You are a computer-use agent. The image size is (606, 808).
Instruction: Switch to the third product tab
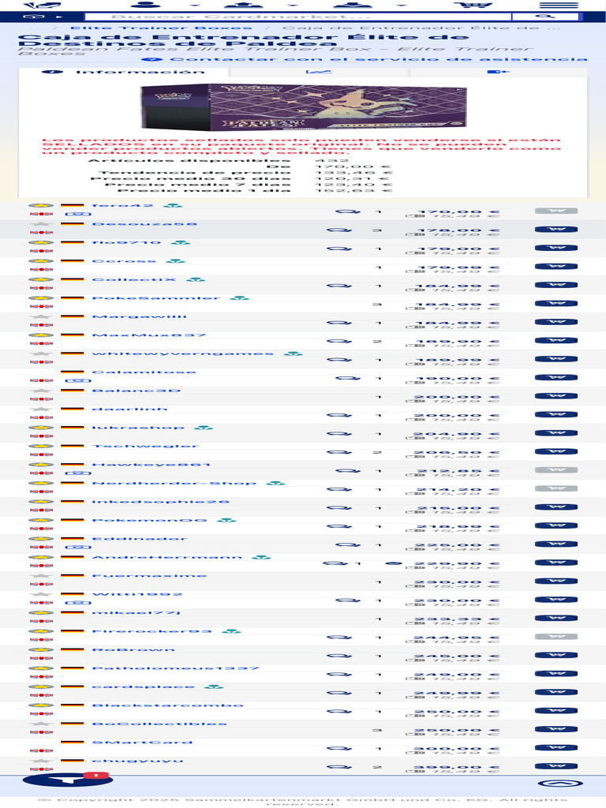(498, 72)
